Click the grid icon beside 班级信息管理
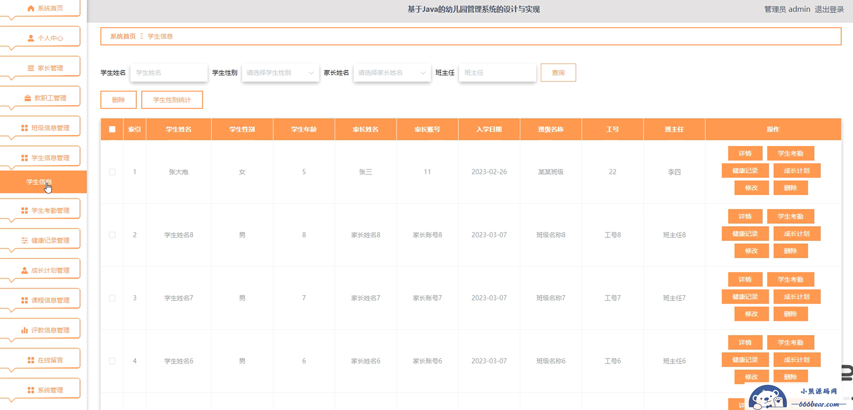Screen dimensions: 853x410 [25, 128]
